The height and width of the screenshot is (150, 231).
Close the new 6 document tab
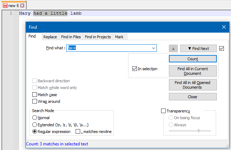(22, 6)
